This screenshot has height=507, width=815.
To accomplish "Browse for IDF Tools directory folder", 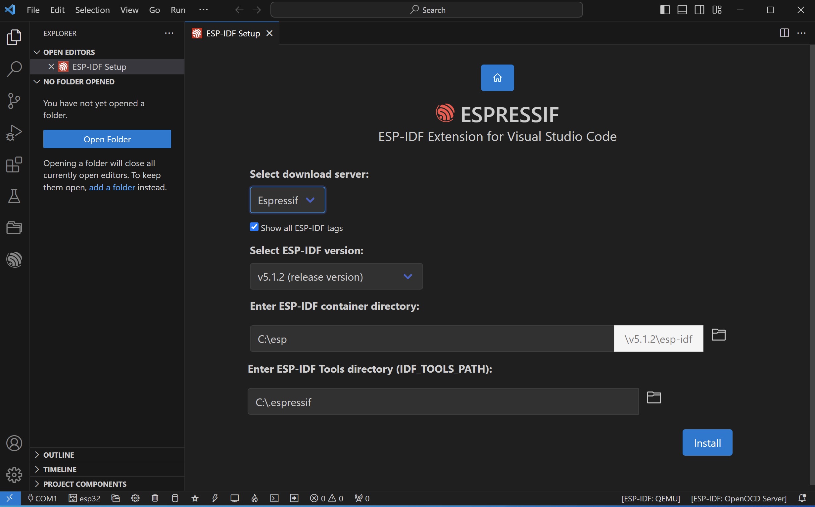I will (x=654, y=397).
